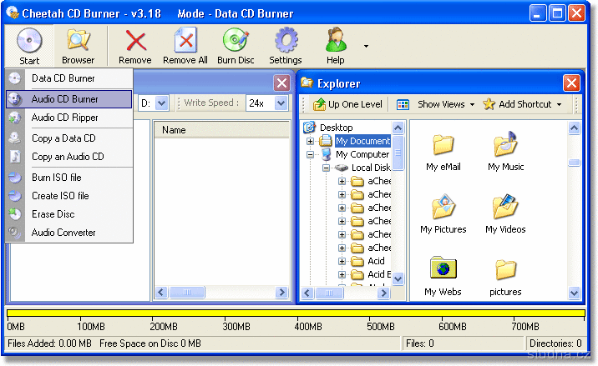The width and height of the screenshot is (598, 366).
Task: Select Local Disk in the tree
Action: tap(371, 168)
